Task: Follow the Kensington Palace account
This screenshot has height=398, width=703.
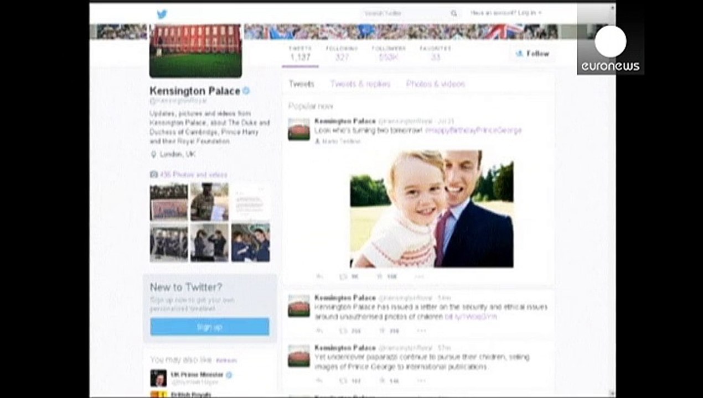Action: (532, 54)
